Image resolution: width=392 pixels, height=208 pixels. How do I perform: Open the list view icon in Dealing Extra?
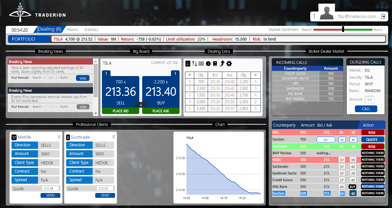tap(201, 64)
